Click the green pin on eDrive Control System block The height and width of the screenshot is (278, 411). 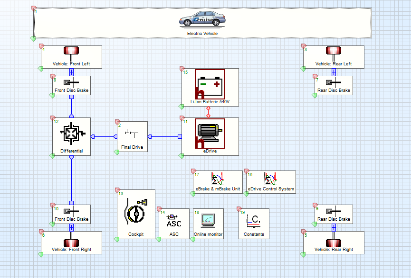pos(246,194)
